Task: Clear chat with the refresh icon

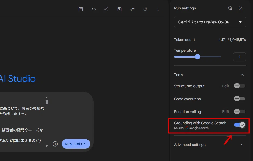Action: pos(145,9)
